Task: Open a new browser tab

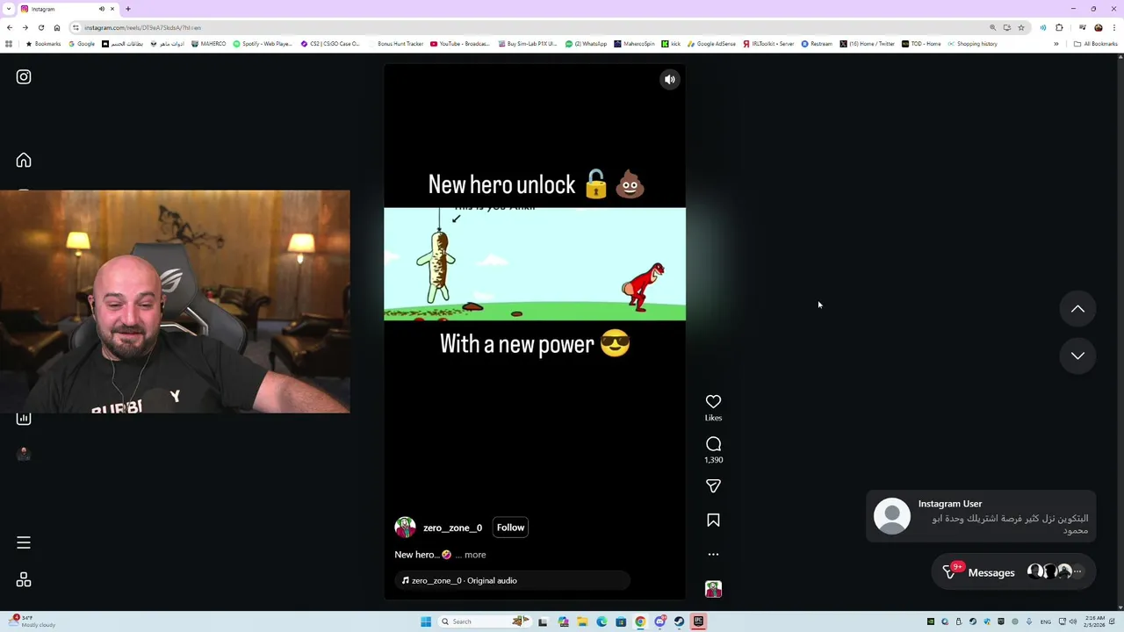Action: 128,9
